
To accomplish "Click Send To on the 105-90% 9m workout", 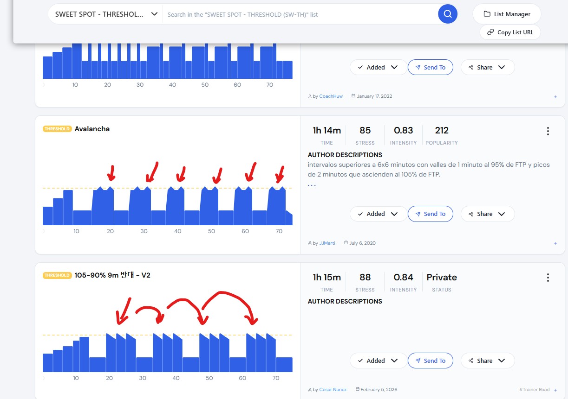I will pos(430,361).
